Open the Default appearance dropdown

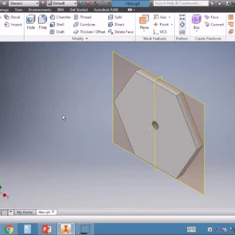point(62,3)
